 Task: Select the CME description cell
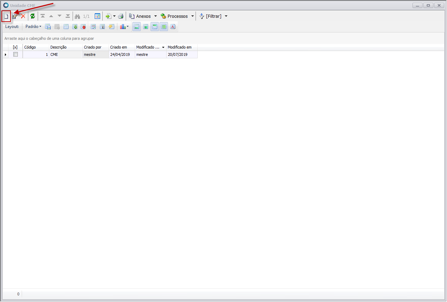click(66, 54)
